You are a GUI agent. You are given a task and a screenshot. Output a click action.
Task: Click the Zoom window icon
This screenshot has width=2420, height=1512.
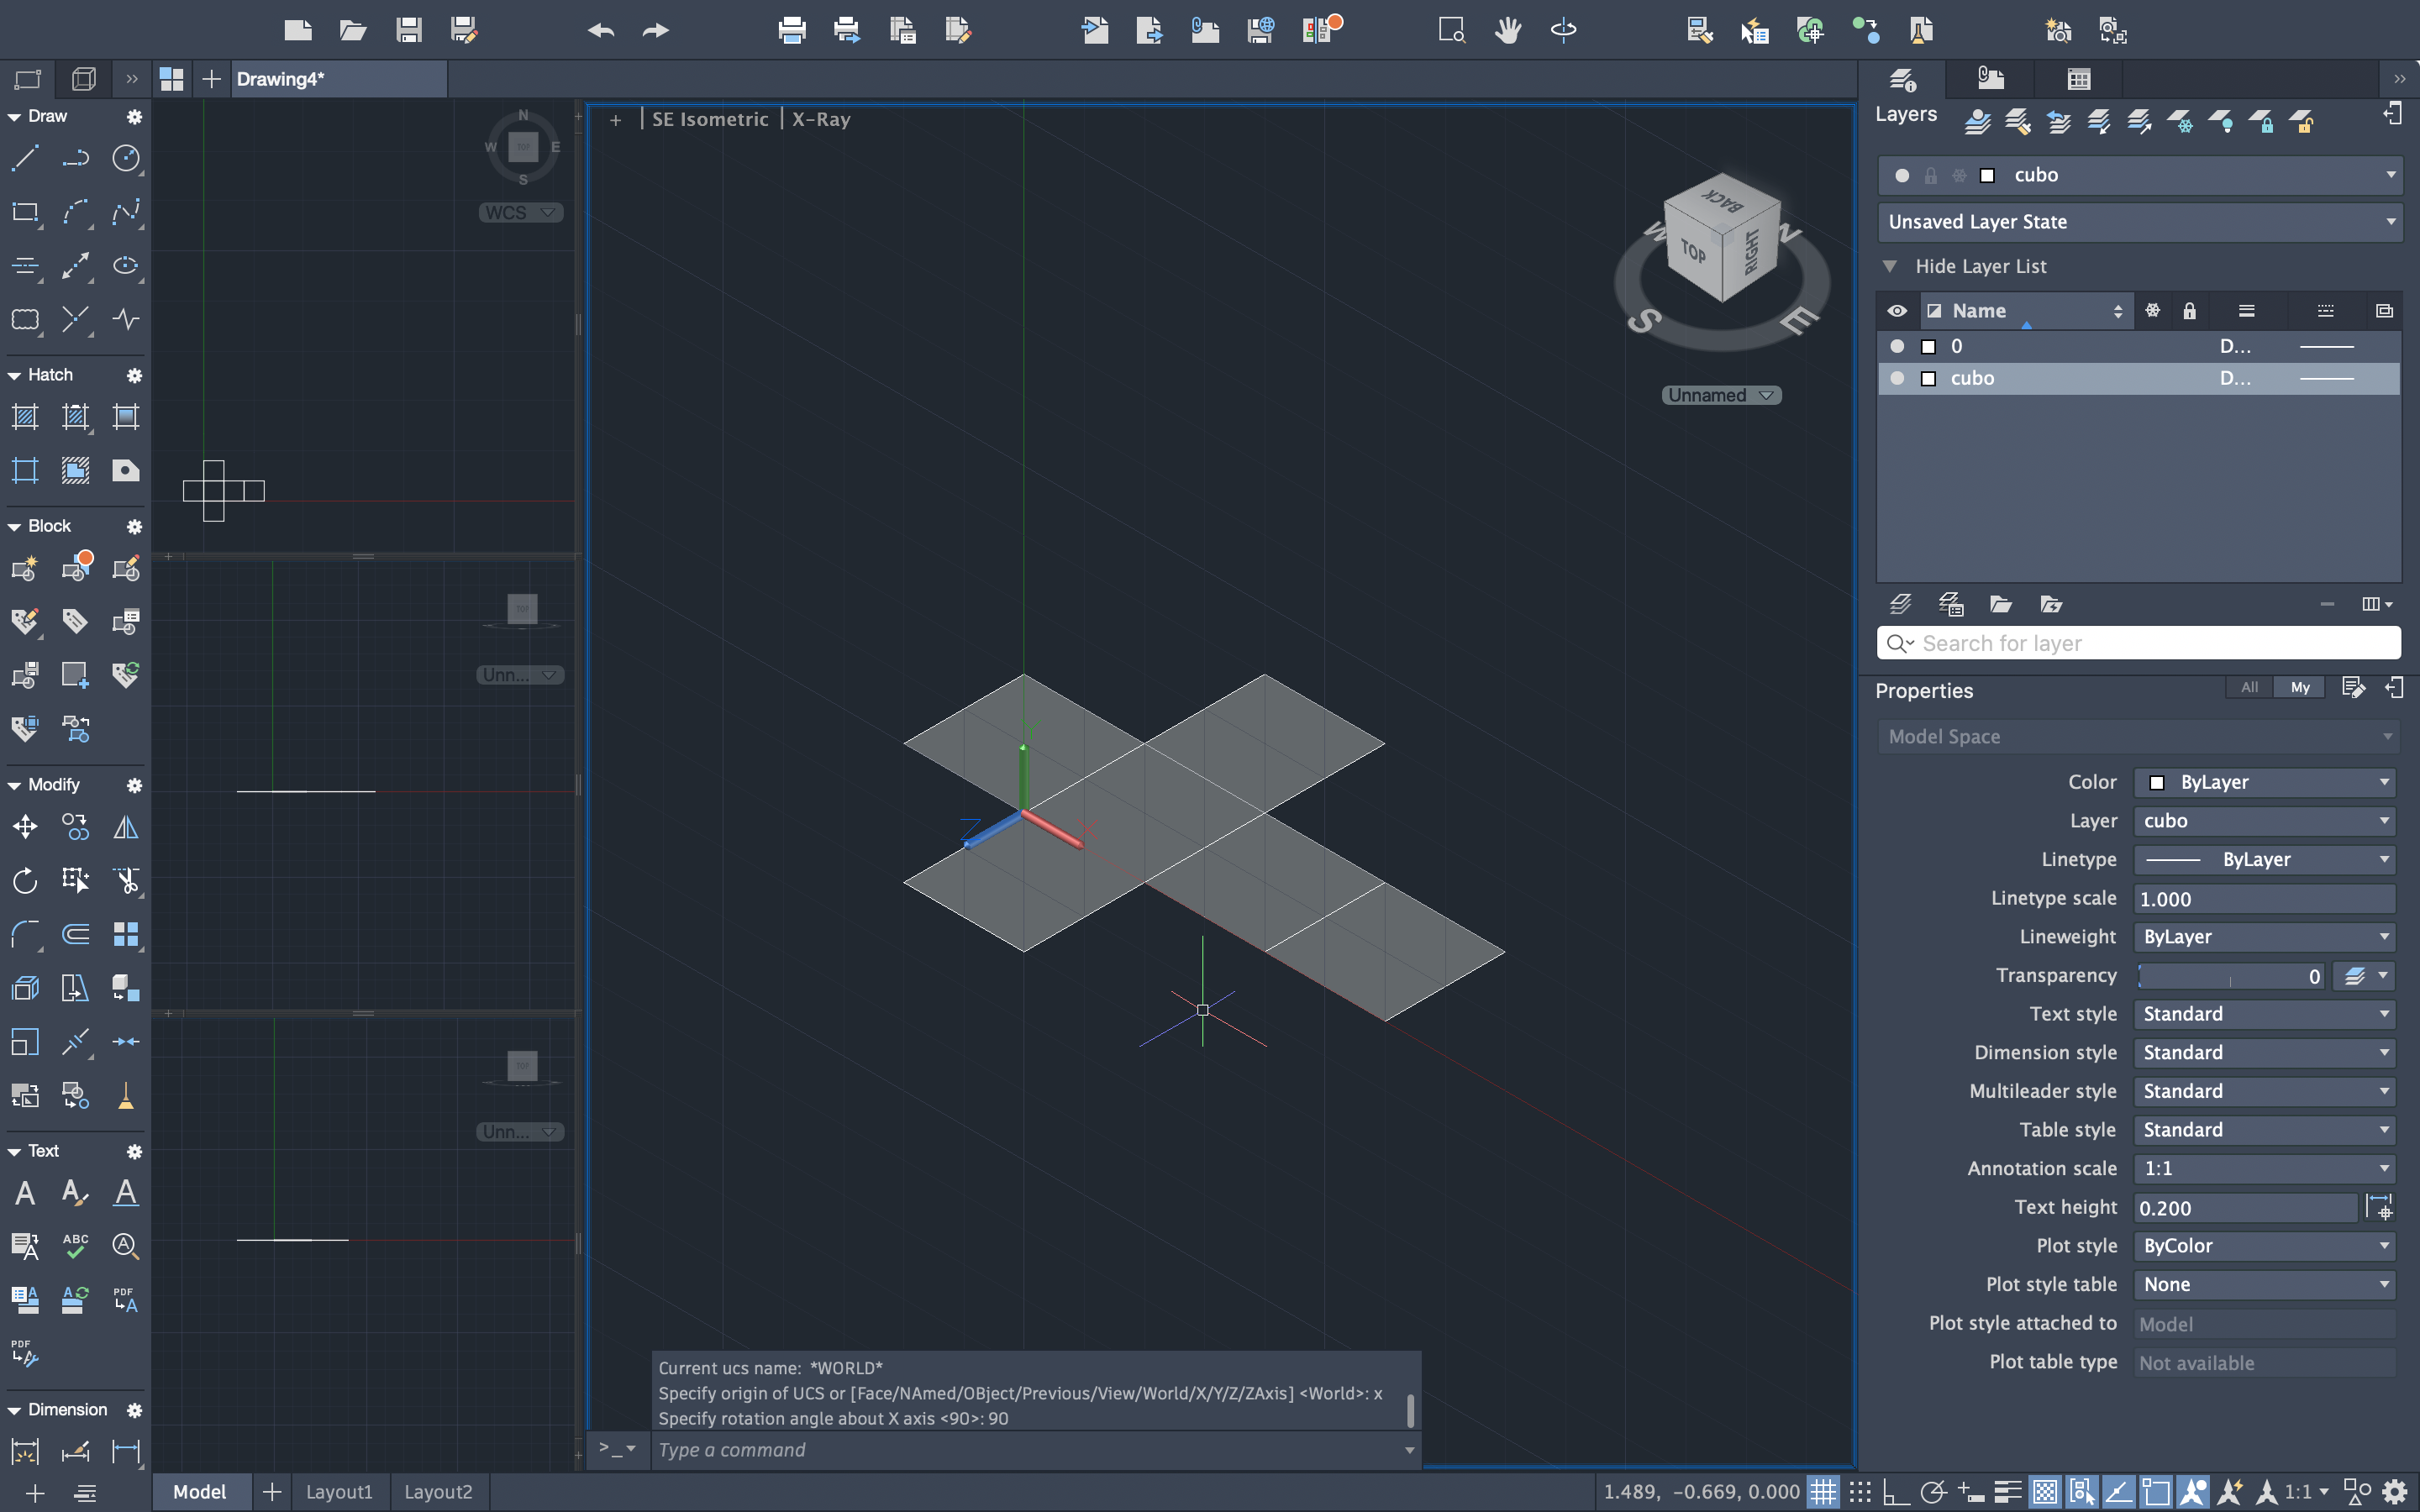click(x=1452, y=30)
